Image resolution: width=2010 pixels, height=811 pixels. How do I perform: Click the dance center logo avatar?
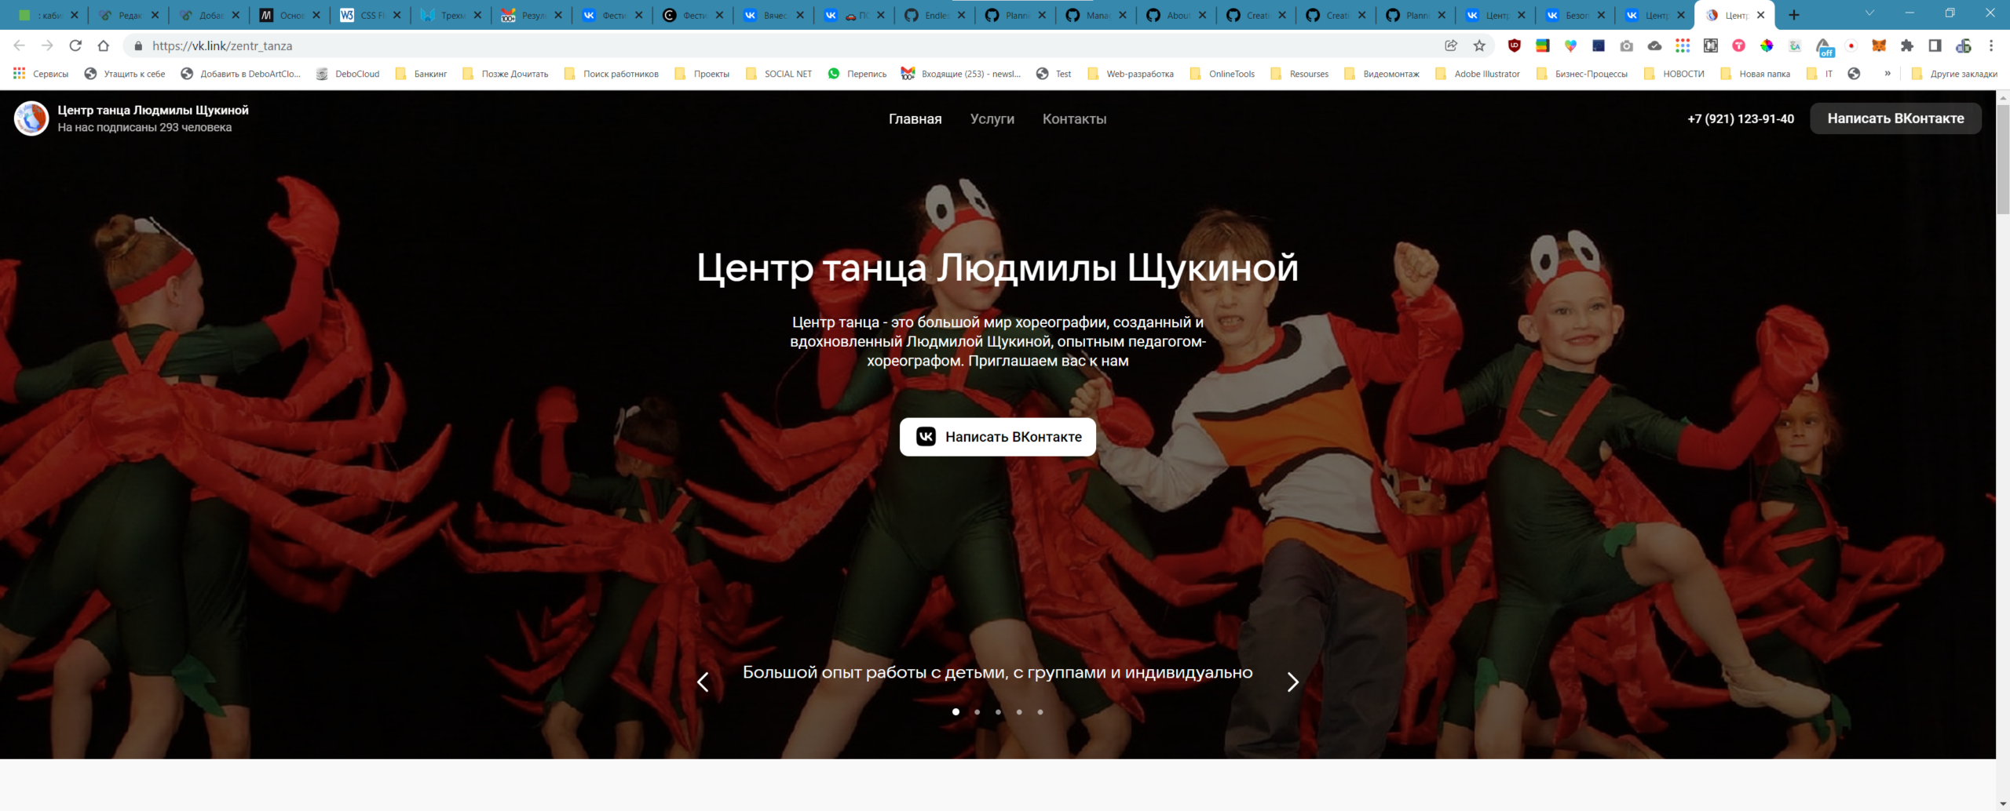(31, 118)
